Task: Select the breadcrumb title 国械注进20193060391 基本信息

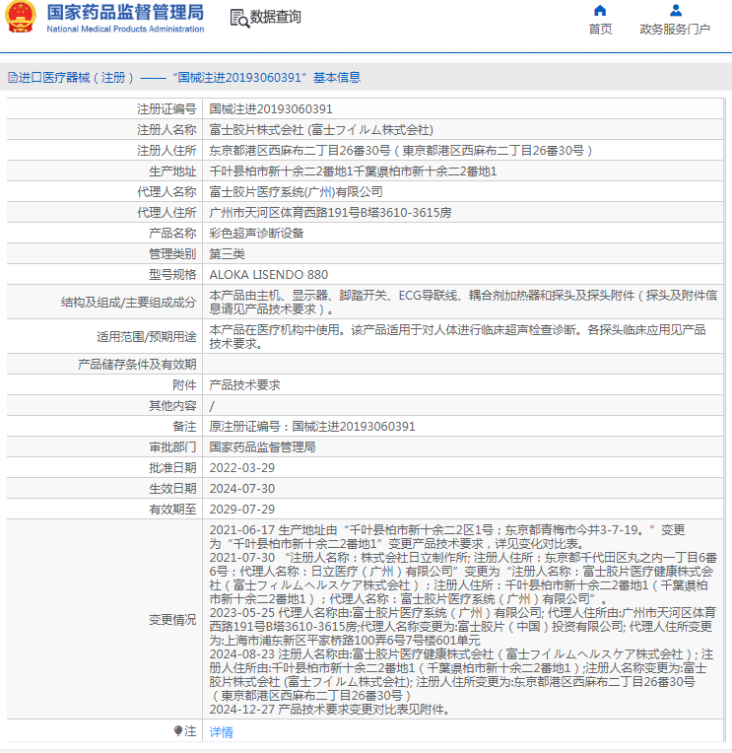Action: pyautogui.click(x=267, y=77)
